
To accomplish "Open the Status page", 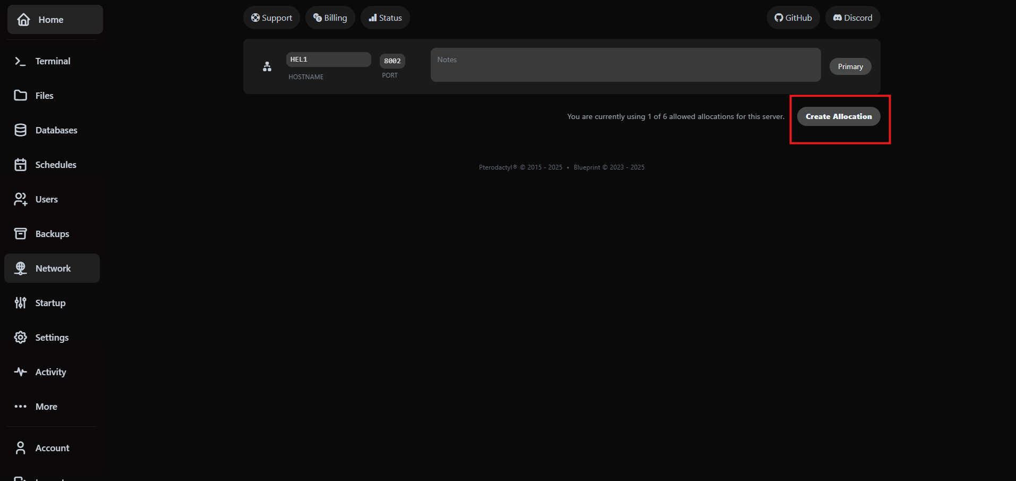I will tap(385, 17).
